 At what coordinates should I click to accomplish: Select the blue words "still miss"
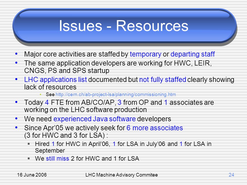[x=57, y=159]
